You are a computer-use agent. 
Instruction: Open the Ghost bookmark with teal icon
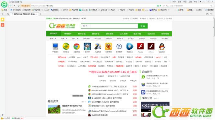click(83, 10)
